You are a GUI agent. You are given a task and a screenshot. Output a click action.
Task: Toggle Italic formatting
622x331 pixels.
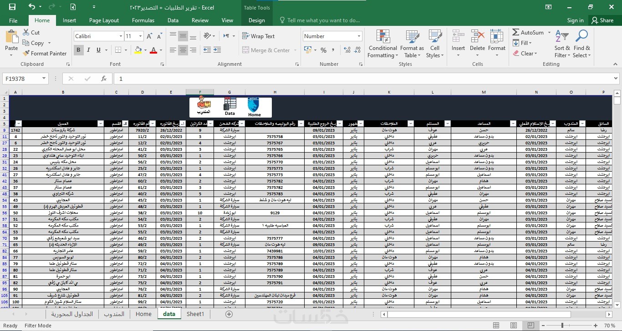pos(88,50)
